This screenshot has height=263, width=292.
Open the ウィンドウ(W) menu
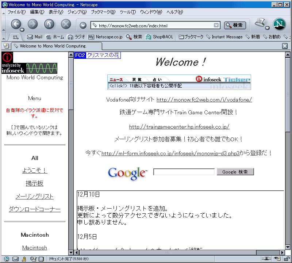[x=151, y=12]
